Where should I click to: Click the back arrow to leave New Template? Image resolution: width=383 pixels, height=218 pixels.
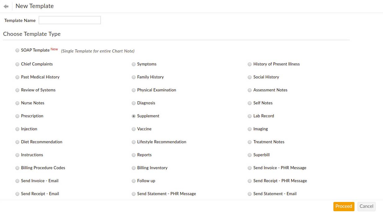click(6, 6)
